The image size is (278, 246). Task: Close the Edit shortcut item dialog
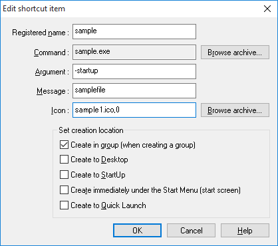(267, 9)
